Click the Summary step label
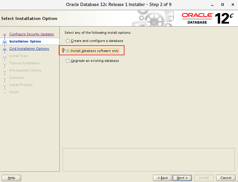Image resolution: width=238 pixels, height=182 pixels. [x=17, y=78]
